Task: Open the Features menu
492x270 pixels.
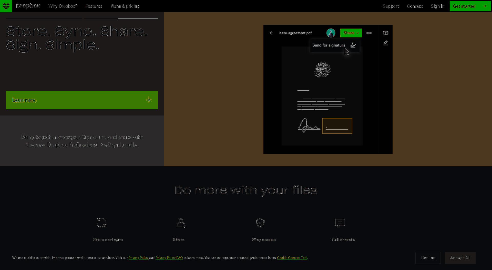Action: [x=94, y=6]
